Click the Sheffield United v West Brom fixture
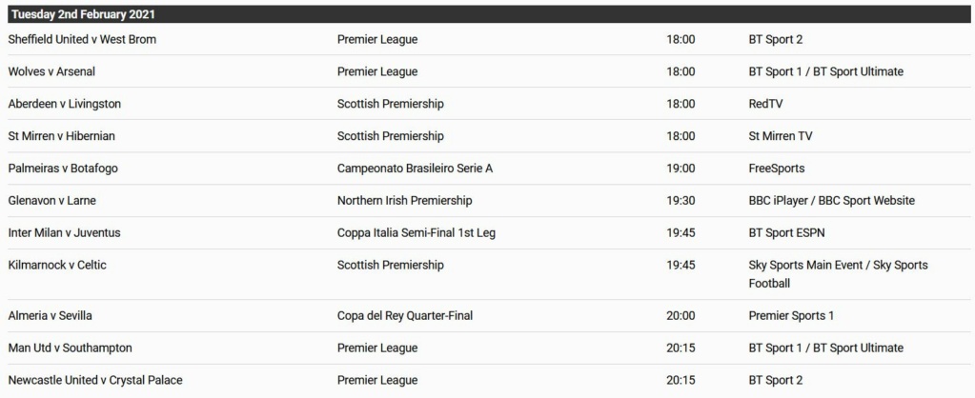975x398 pixels. pyautogui.click(x=82, y=39)
